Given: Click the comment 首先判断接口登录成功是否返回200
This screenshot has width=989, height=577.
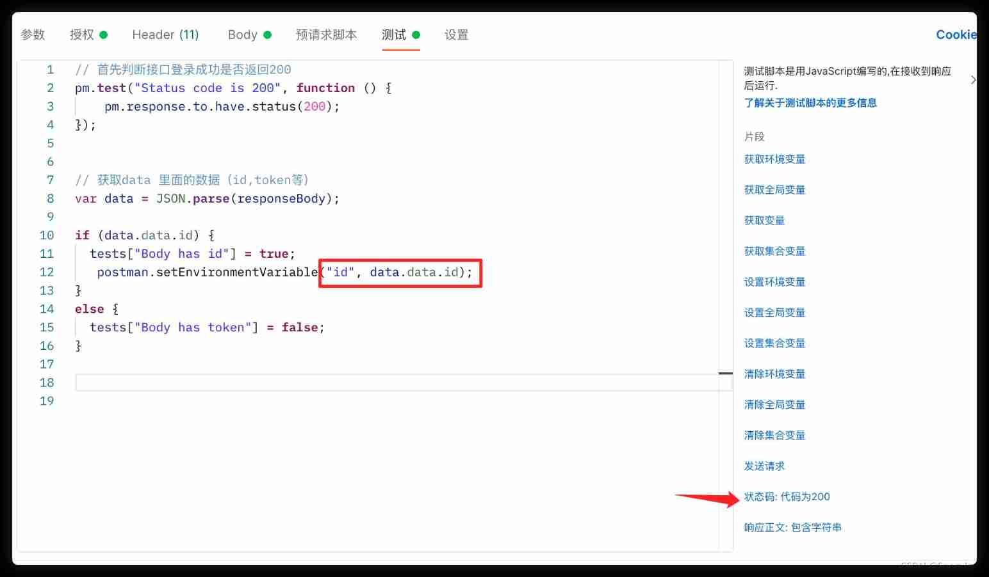Looking at the screenshot, I should point(183,69).
